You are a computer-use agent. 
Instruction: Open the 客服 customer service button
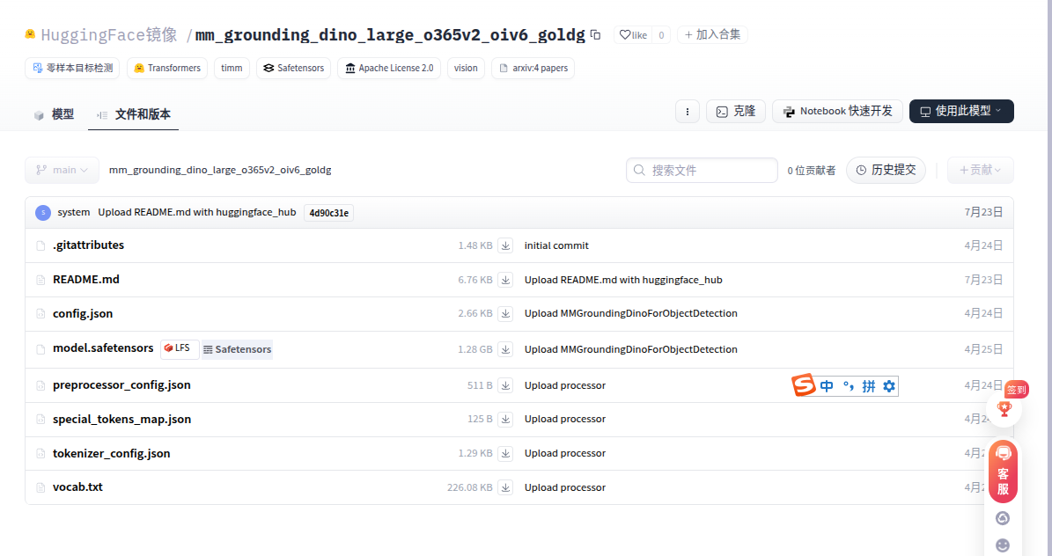point(1003,472)
